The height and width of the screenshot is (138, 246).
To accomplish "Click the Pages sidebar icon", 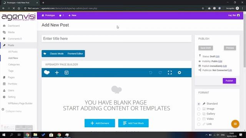I will point(4,77).
